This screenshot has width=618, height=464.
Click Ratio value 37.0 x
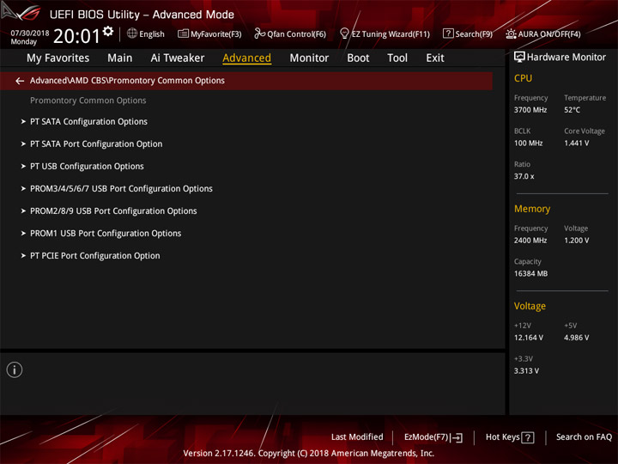click(x=524, y=176)
